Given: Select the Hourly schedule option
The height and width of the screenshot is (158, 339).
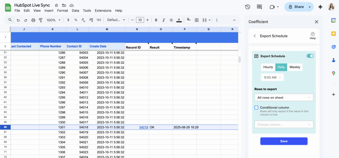Looking at the screenshot, I should tap(268, 67).
